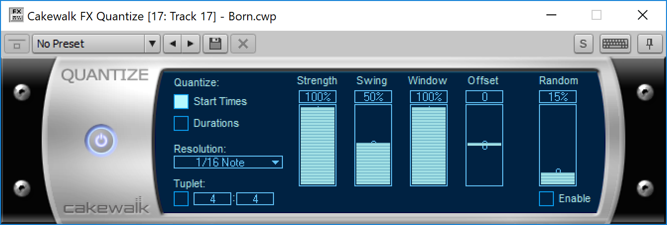Save the current preset with the floppy disk icon
The width and height of the screenshot is (667, 225).
215,44
